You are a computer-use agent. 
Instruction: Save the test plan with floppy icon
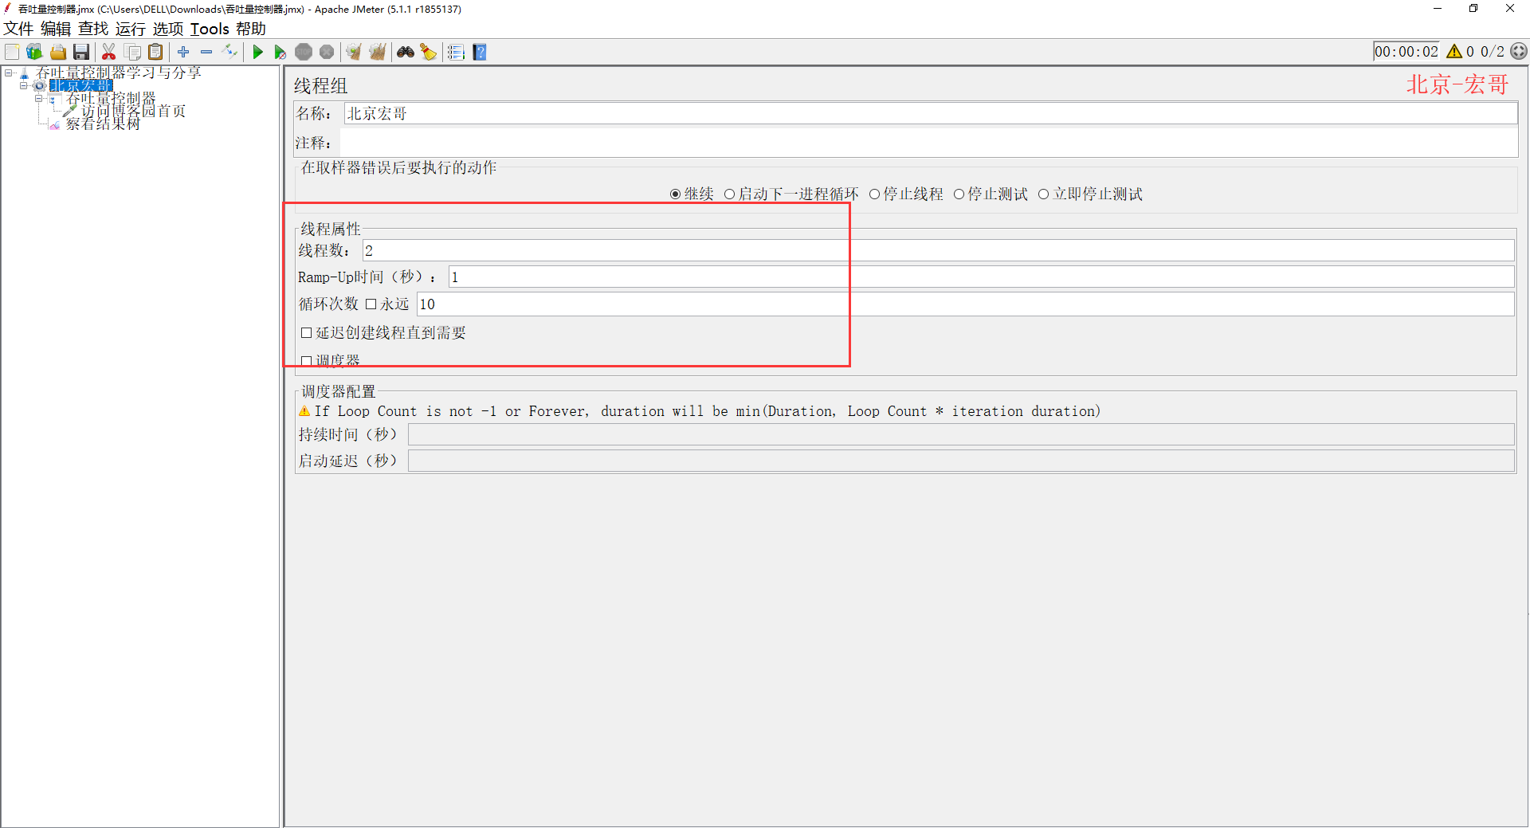pyautogui.click(x=80, y=52)
